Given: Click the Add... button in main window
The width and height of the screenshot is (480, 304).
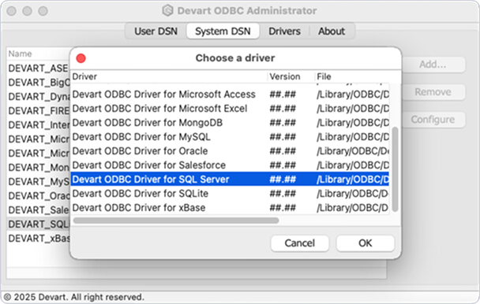Looking at the screenshot, I should pyautogui.click(x=433, y=65).
